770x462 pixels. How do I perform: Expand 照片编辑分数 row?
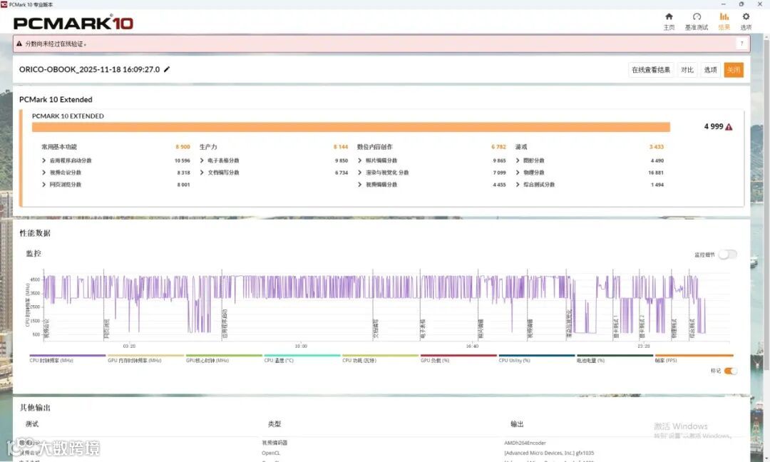click(x=359, y=160)
